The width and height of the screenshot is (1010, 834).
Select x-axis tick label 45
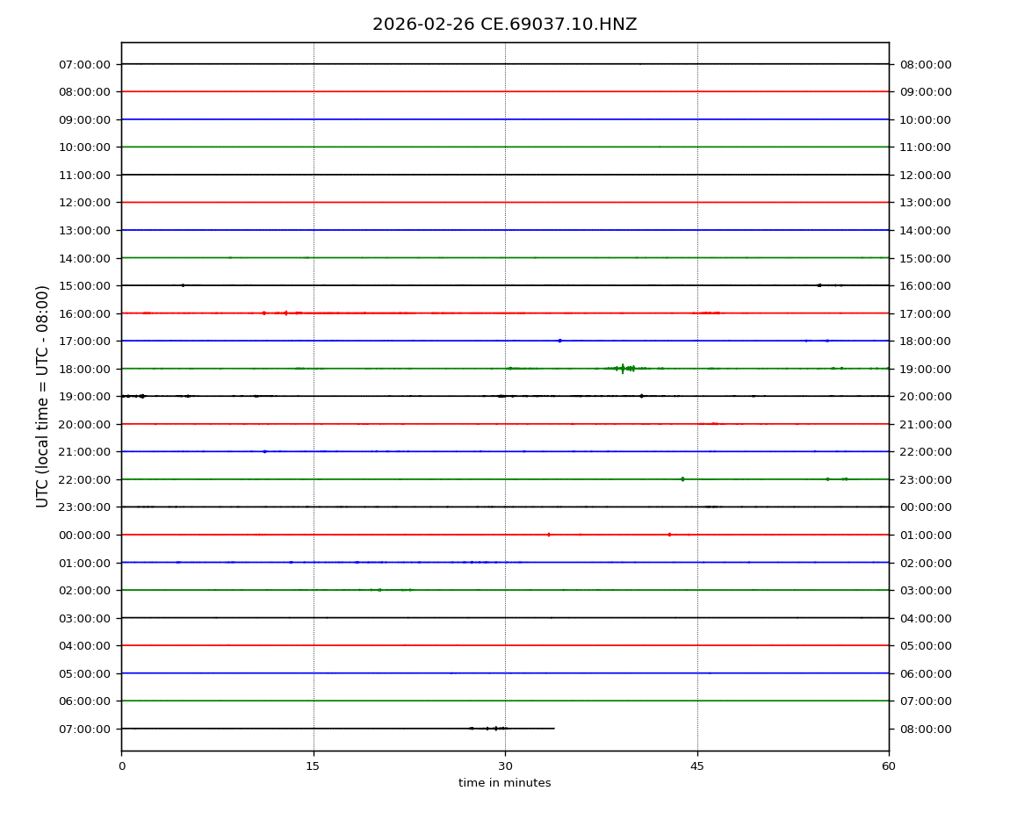(x=697, y=766)
